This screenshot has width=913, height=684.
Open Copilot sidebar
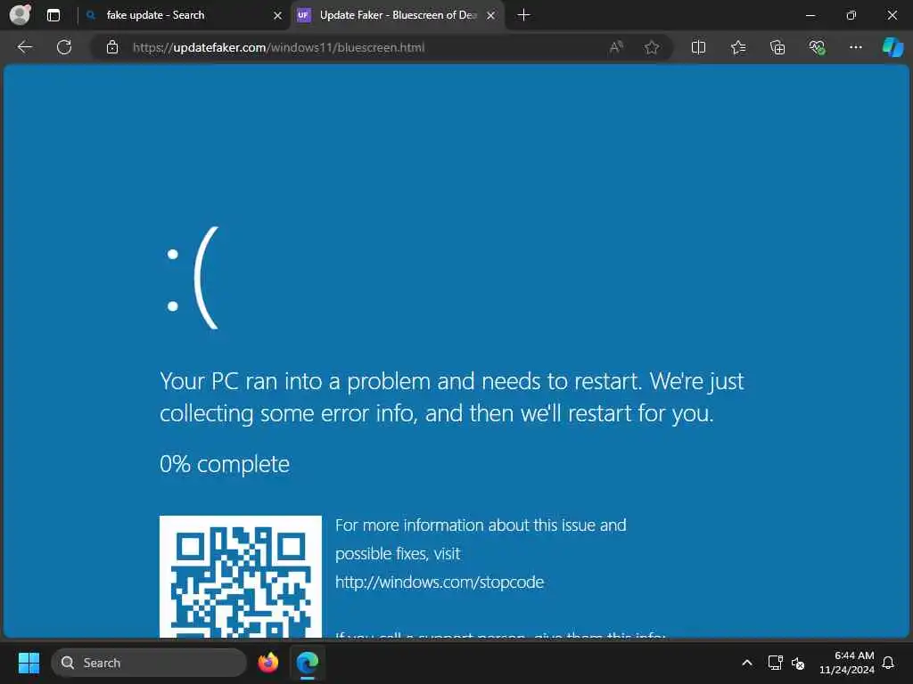(892, 47)
